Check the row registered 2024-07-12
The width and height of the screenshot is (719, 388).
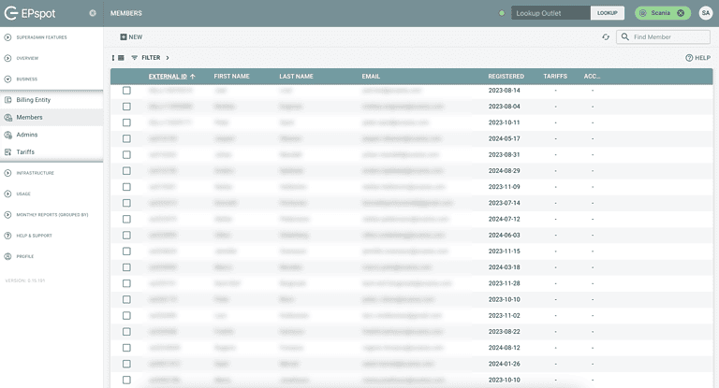point(126,220)
